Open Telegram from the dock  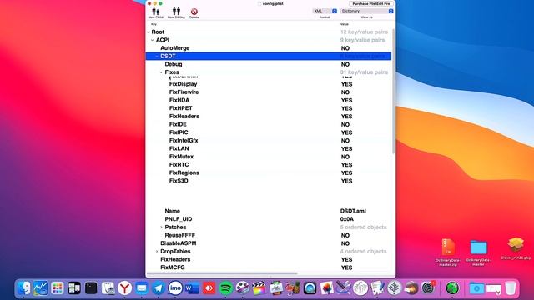tap(159, 288)
